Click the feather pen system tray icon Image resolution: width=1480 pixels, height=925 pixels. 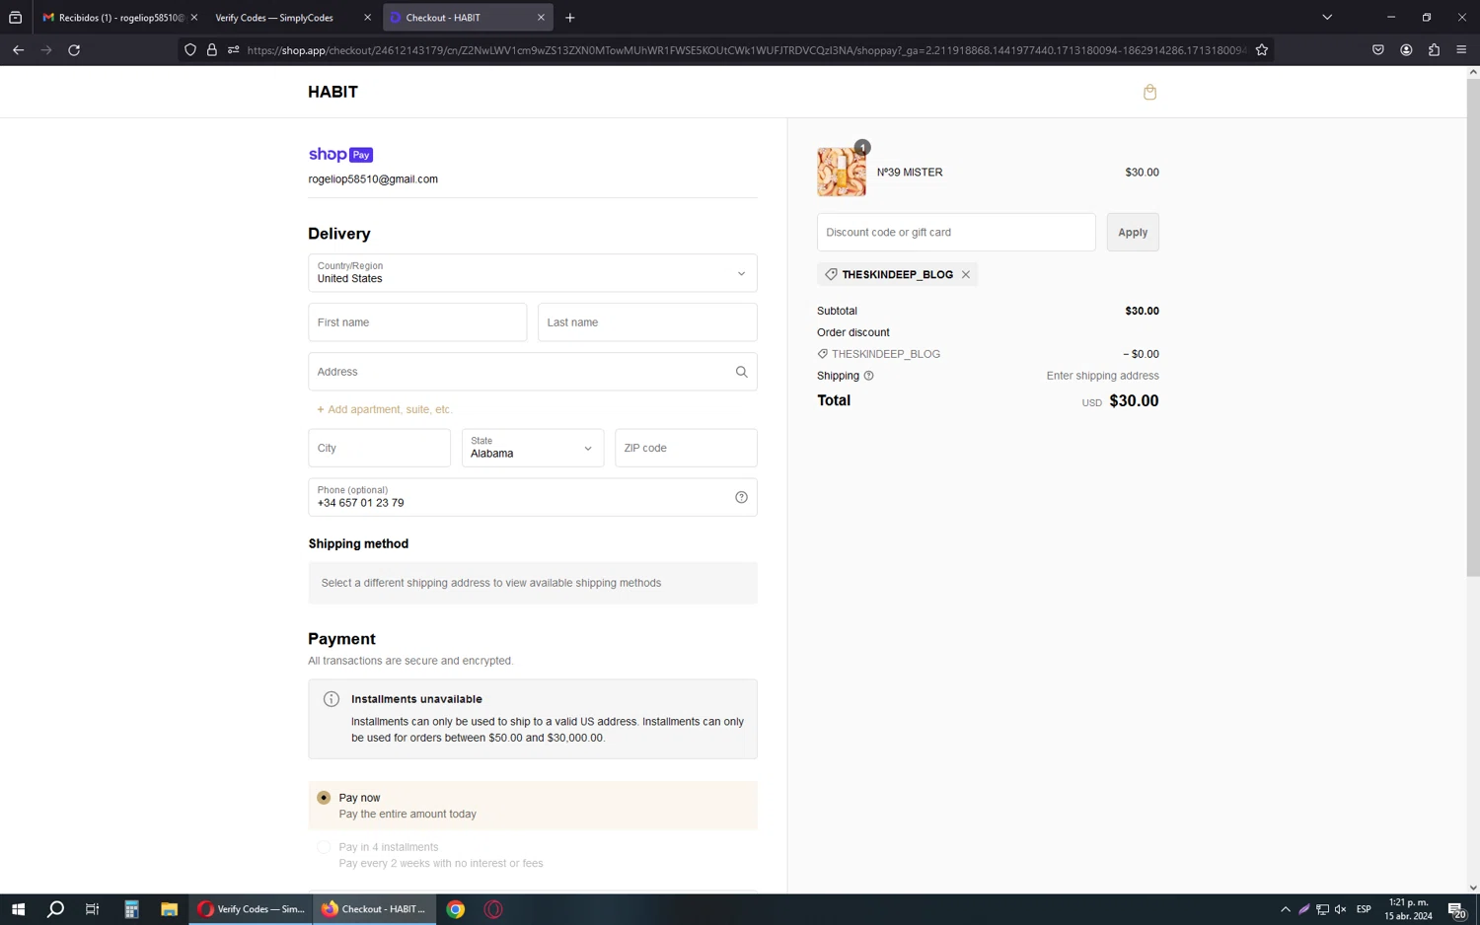pos(1303,909)
